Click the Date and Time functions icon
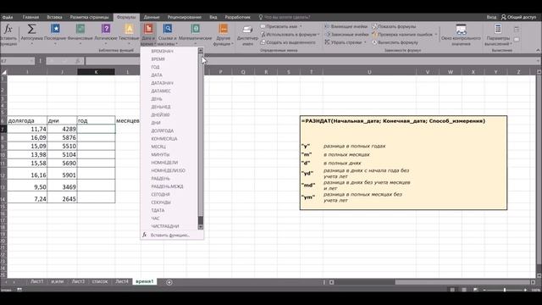Viewport: 542px width, 305px height. [149, 29]
